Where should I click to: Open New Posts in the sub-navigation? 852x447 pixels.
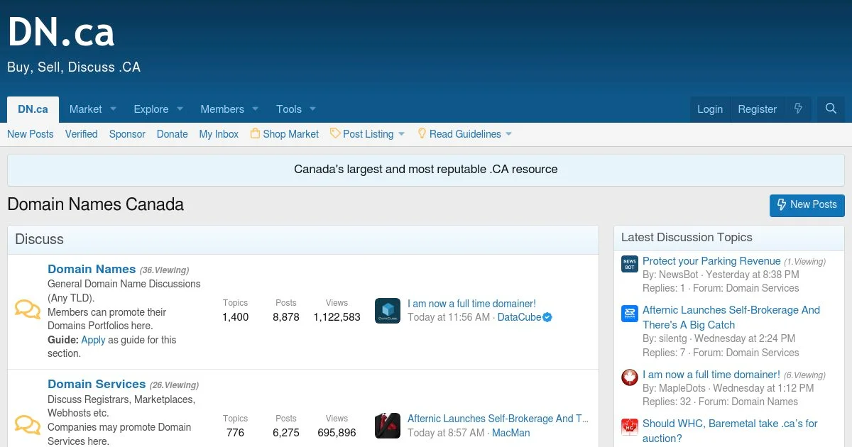coord(31,133)
